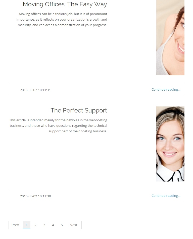
Task: Click The Perfect Support summary paragraph
Action: click(58, 126)
